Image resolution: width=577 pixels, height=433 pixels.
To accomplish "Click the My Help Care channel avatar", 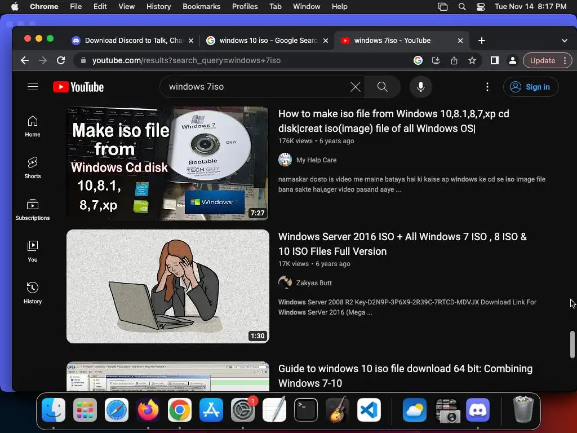I will (x=285, y=160).
